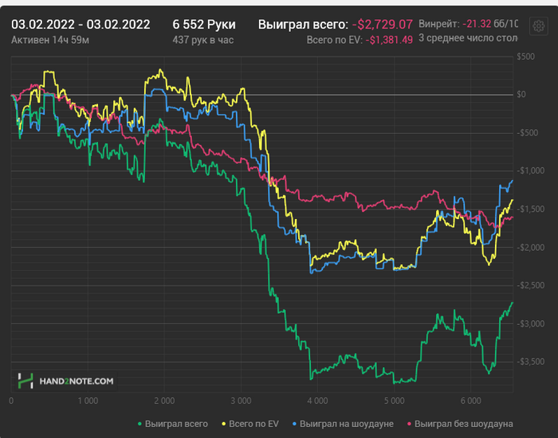Viewport: 558px width, 438px height.
Task: Click the "3 среднее число стол" text
Action: click(x=468, y=38)
